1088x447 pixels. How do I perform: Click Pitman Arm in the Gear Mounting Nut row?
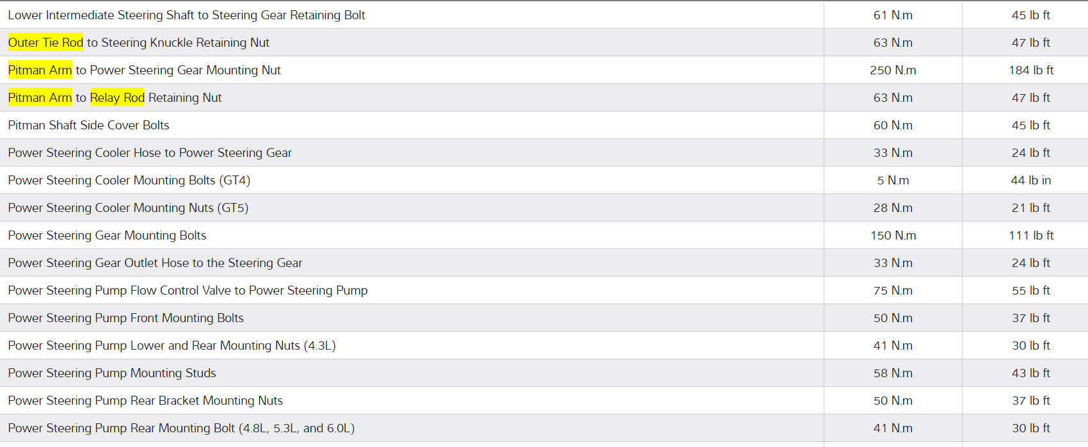tap(40, 70)
